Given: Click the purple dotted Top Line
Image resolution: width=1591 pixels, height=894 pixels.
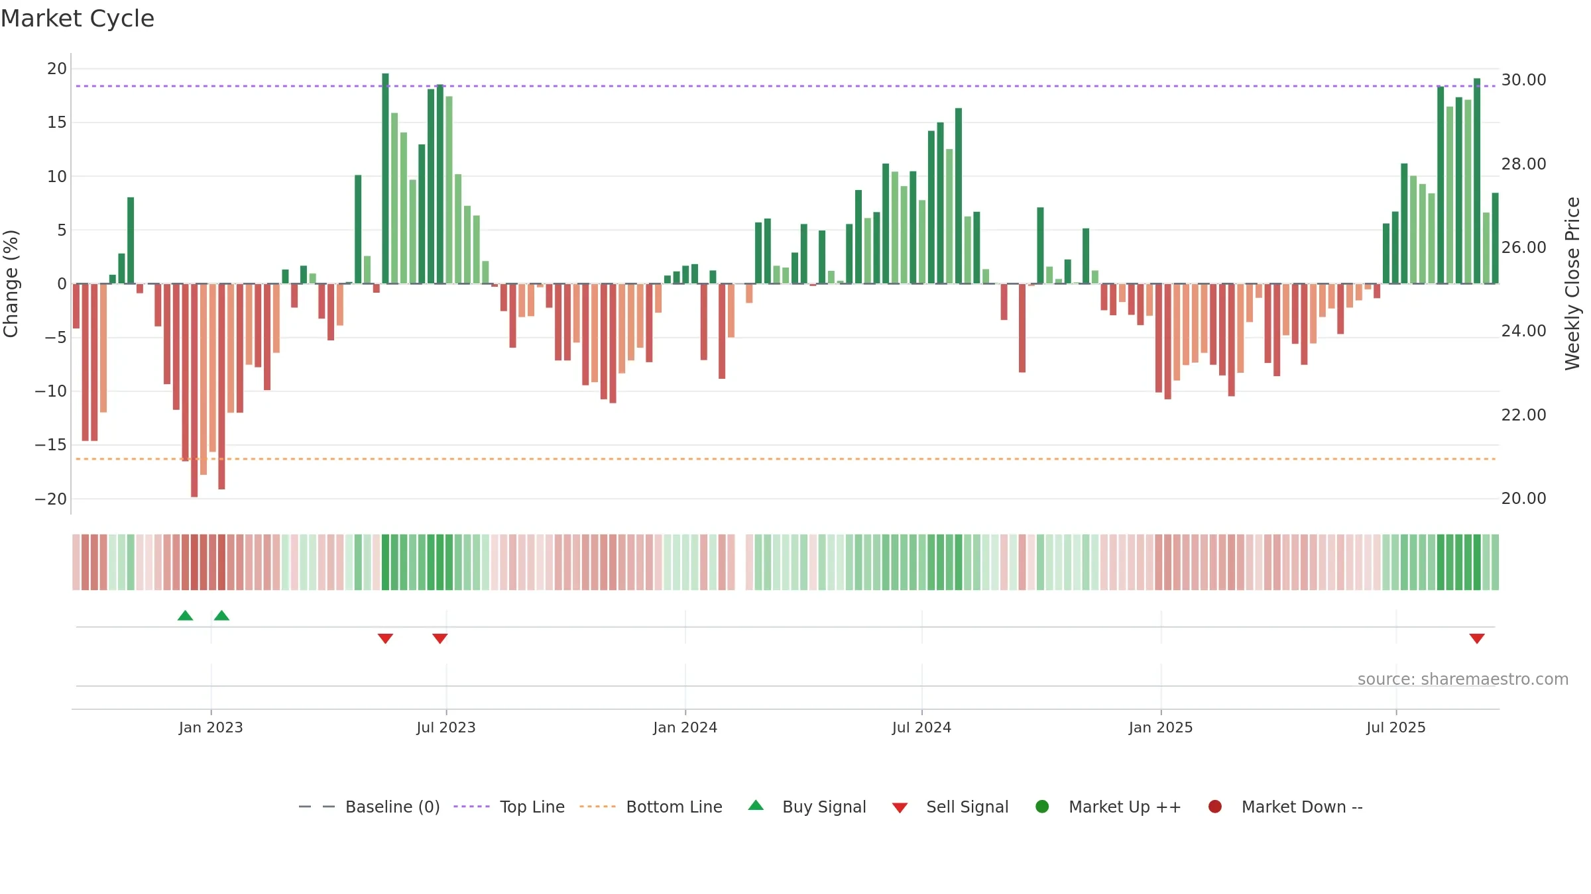Looking at the screenshot, I should [786, 86].
